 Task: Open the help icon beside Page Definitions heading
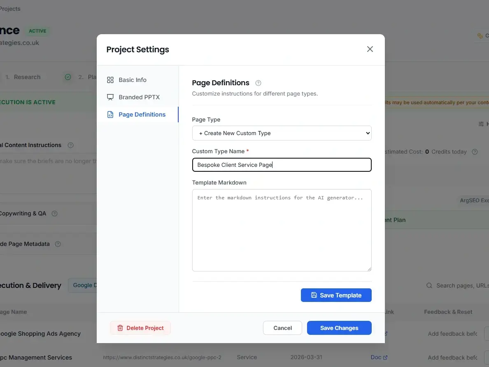click(258, 83)
